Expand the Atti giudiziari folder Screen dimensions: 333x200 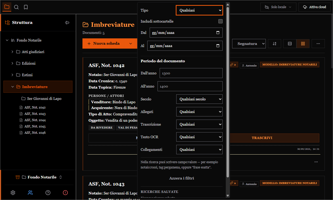point(12,52)
